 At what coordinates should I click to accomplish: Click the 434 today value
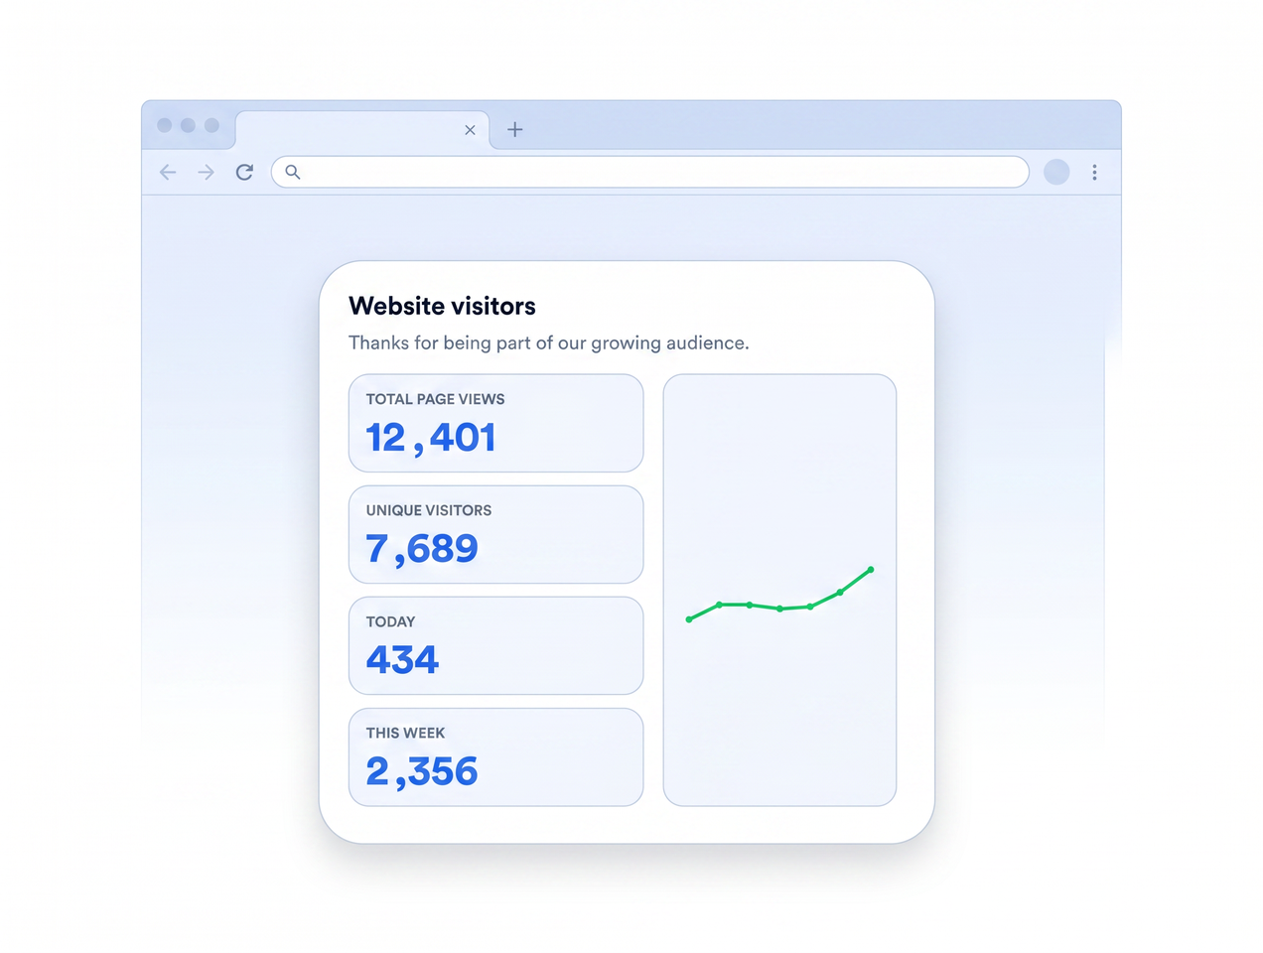(x=402, y=659)
